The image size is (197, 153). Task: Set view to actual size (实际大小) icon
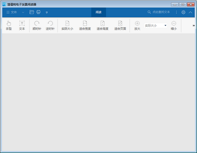click(x=67, y=25)
